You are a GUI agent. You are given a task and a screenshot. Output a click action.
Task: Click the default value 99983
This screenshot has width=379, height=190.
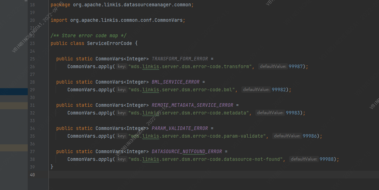[293, 113]
